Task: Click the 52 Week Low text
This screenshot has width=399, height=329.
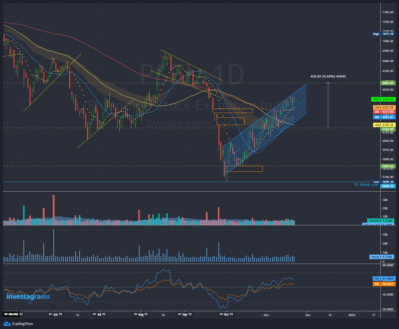Action: 366,185
